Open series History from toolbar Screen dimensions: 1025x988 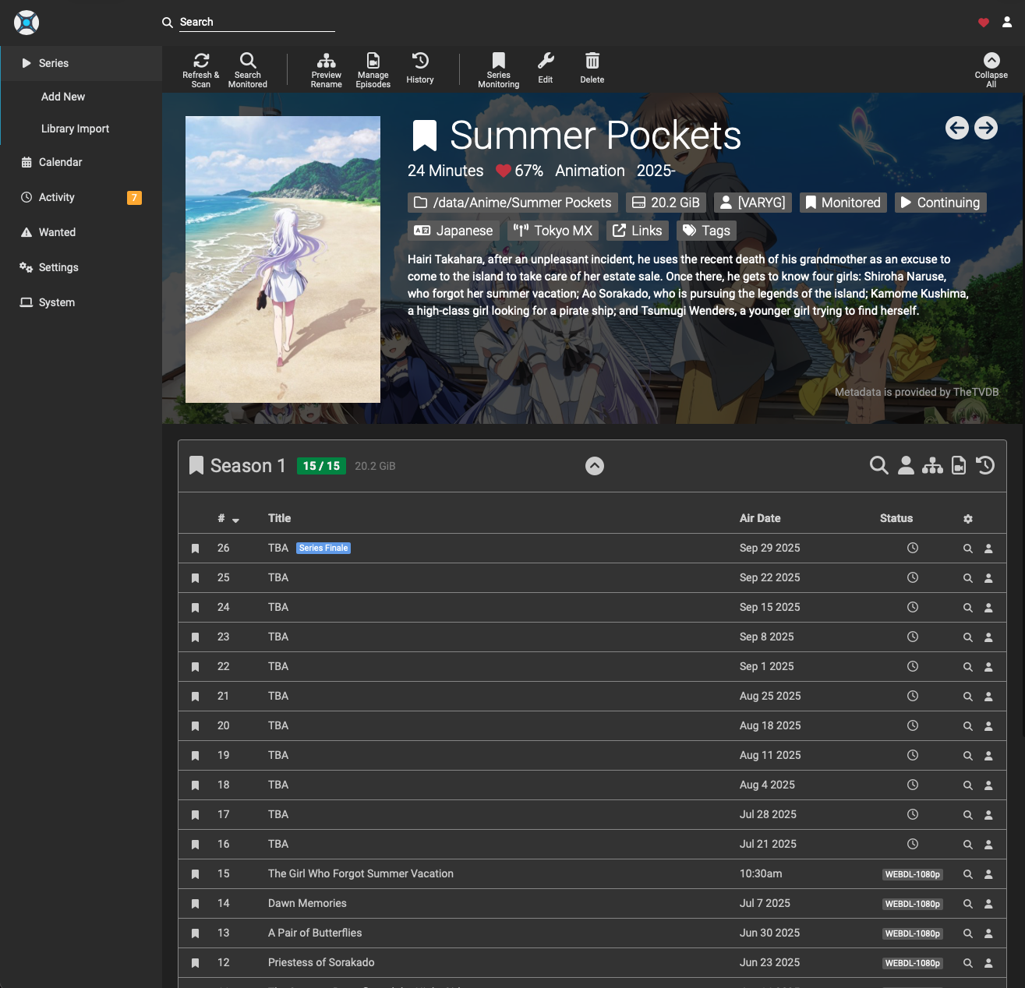(x=420, y=68)
